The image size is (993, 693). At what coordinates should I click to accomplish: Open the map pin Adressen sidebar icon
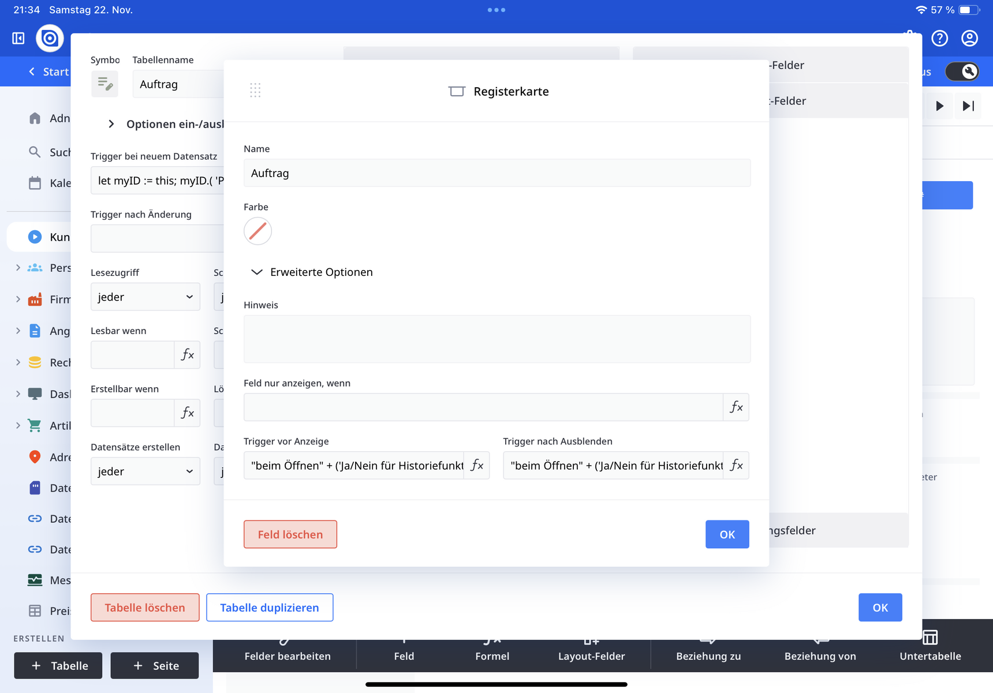[x=35, y=457]
